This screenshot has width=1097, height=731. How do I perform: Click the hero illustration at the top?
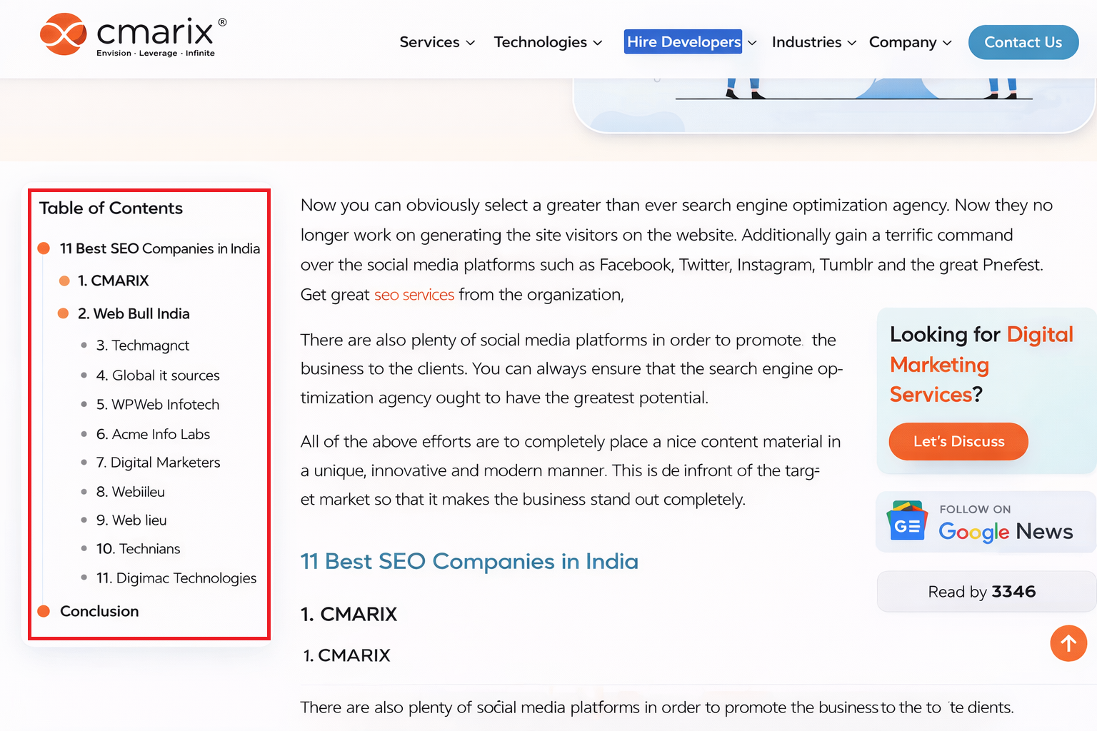pos(834,106)
